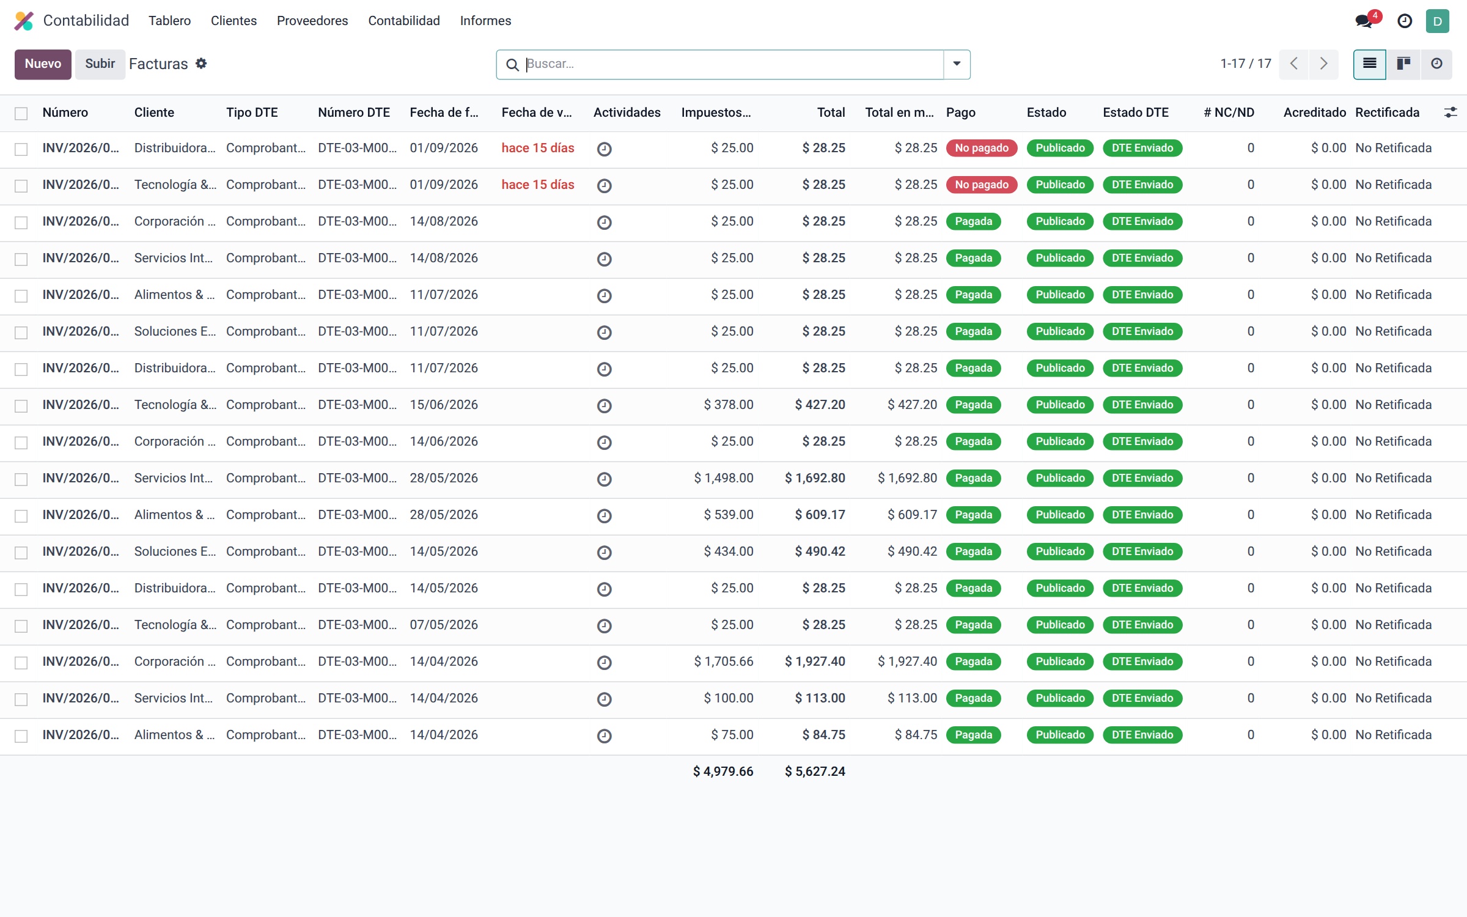Click the Nuevo button
The image size is (1467, 917).
(43, 64)
